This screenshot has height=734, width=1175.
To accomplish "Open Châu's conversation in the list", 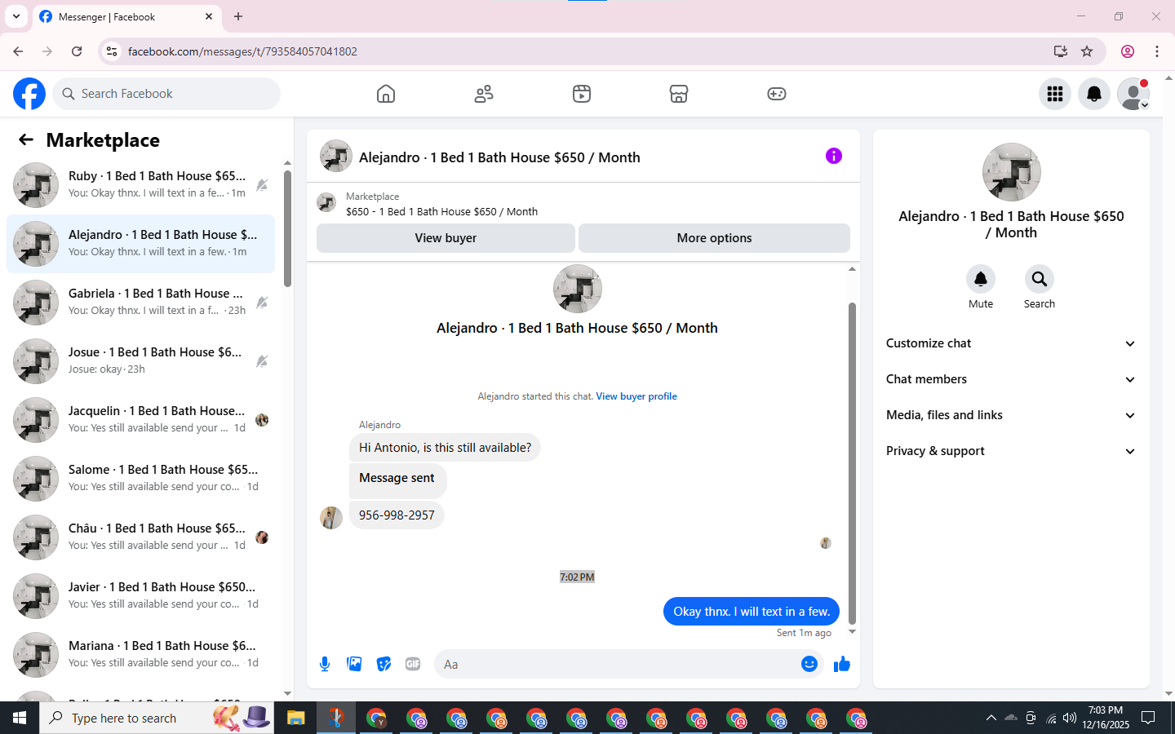I will pyautogui.click(x=140, y=537).
